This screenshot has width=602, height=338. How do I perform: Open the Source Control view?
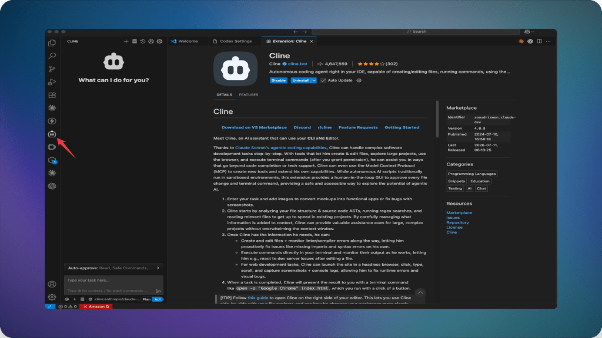pos(52,69)
